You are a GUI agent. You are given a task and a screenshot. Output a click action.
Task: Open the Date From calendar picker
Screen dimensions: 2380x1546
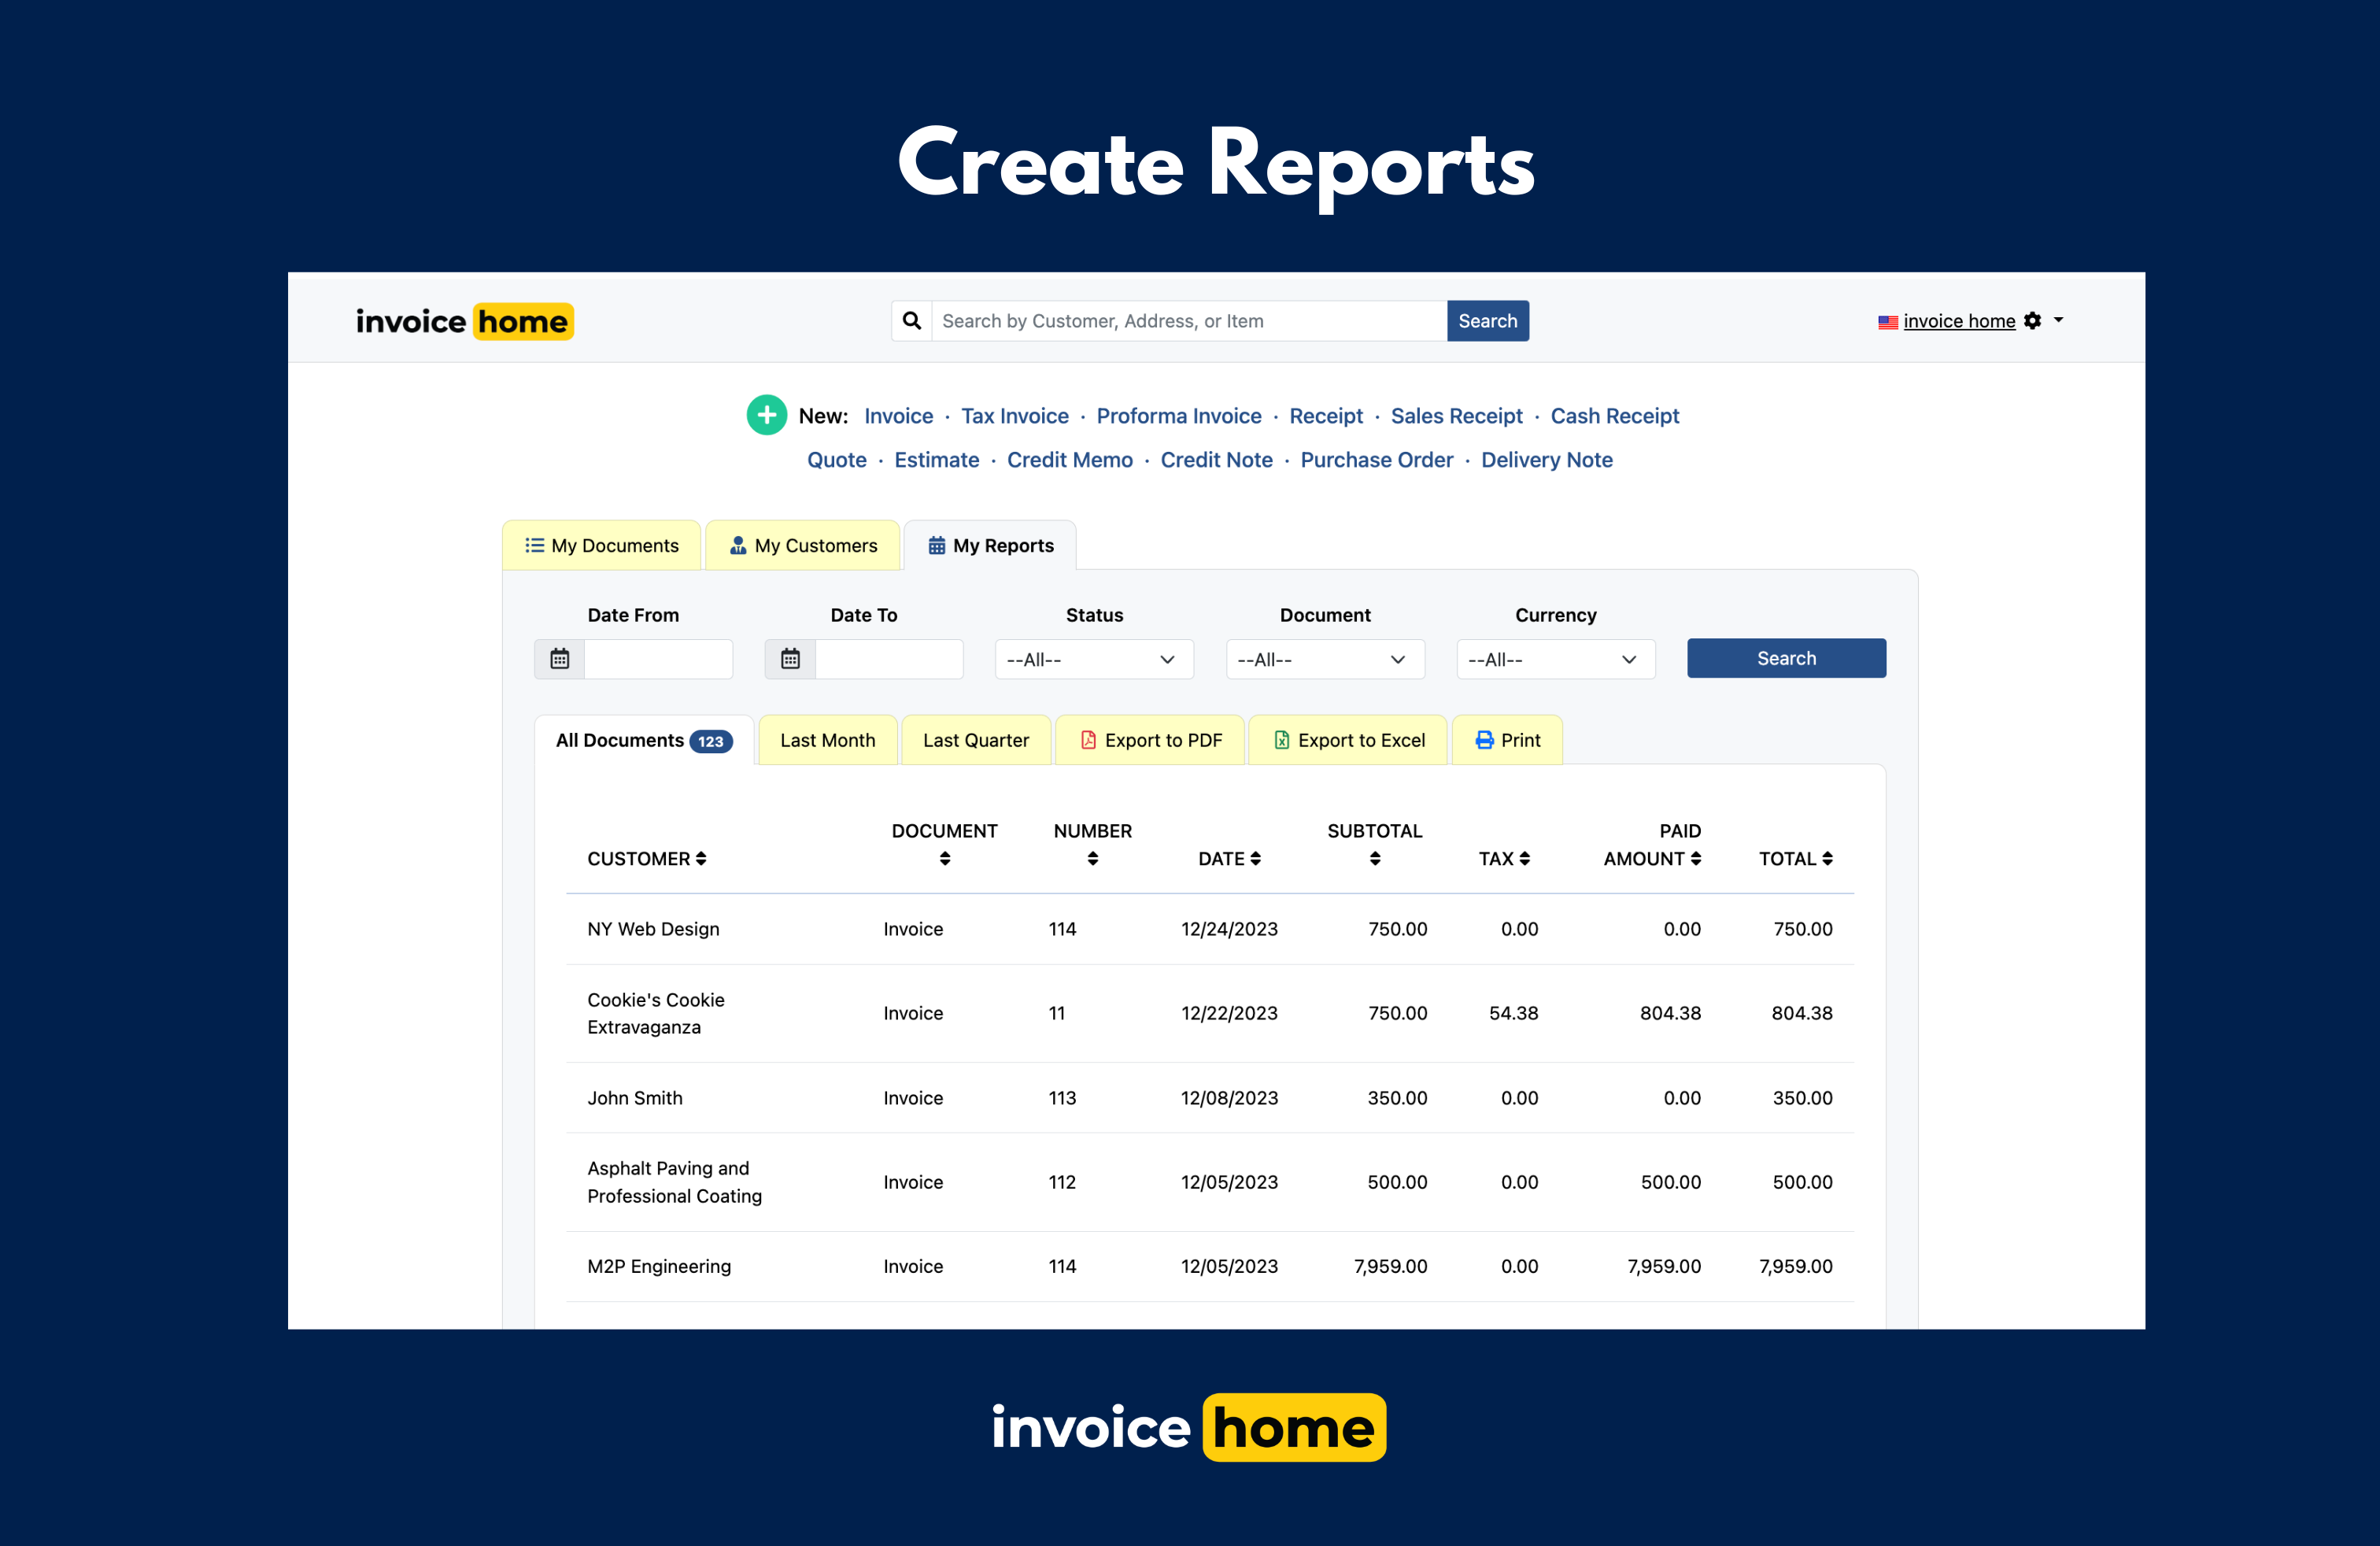click(x=559, y=658)
